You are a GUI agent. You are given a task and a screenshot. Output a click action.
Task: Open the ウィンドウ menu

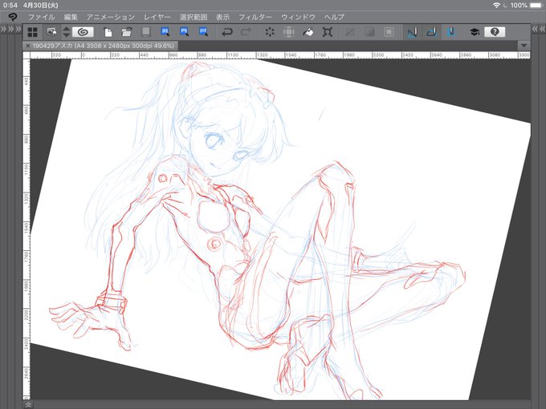coord(298,17)
